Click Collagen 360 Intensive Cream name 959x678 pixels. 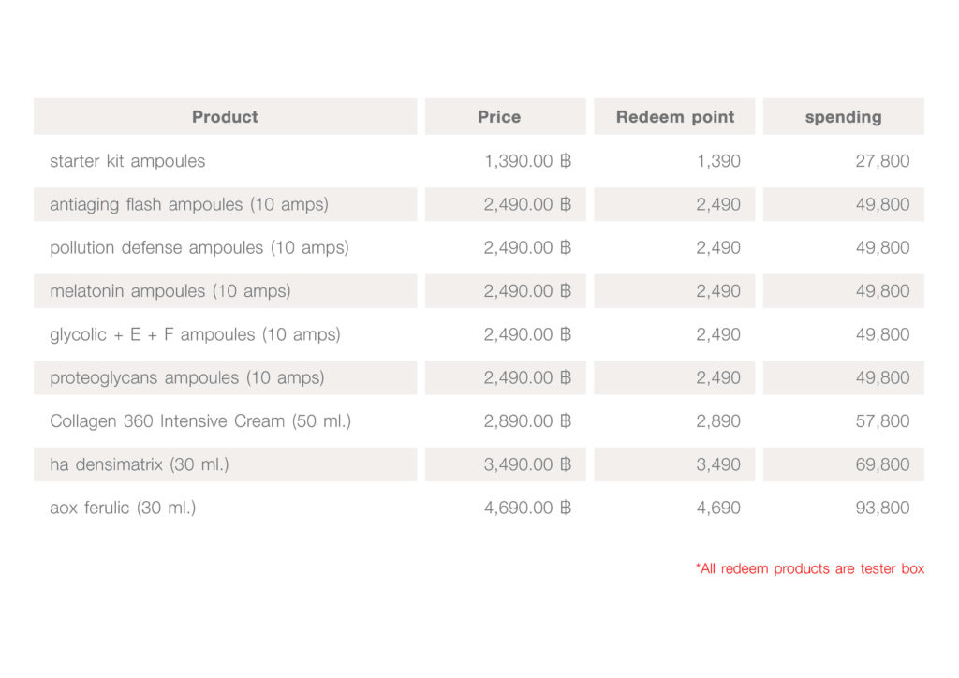coord(200,421)
